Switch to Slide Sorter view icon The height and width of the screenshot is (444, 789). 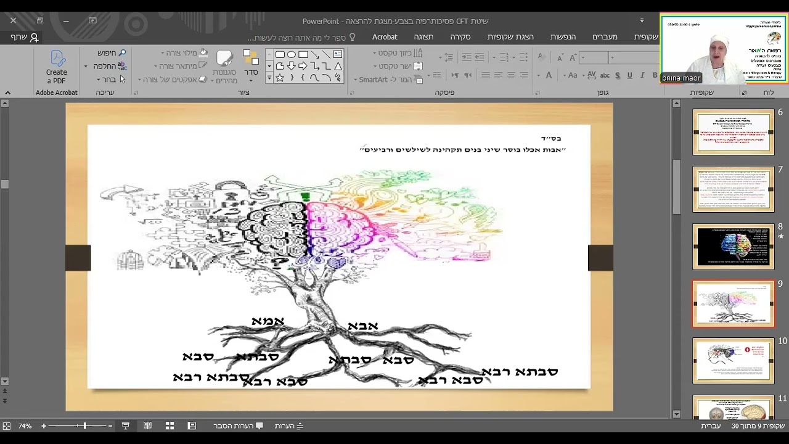coord(170,426)
